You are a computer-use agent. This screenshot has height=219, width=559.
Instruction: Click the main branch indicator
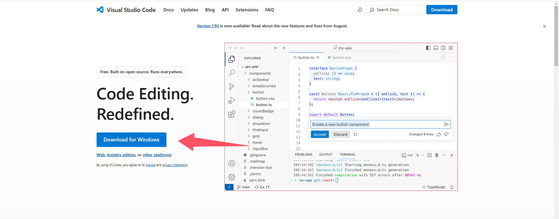[244, 187]
